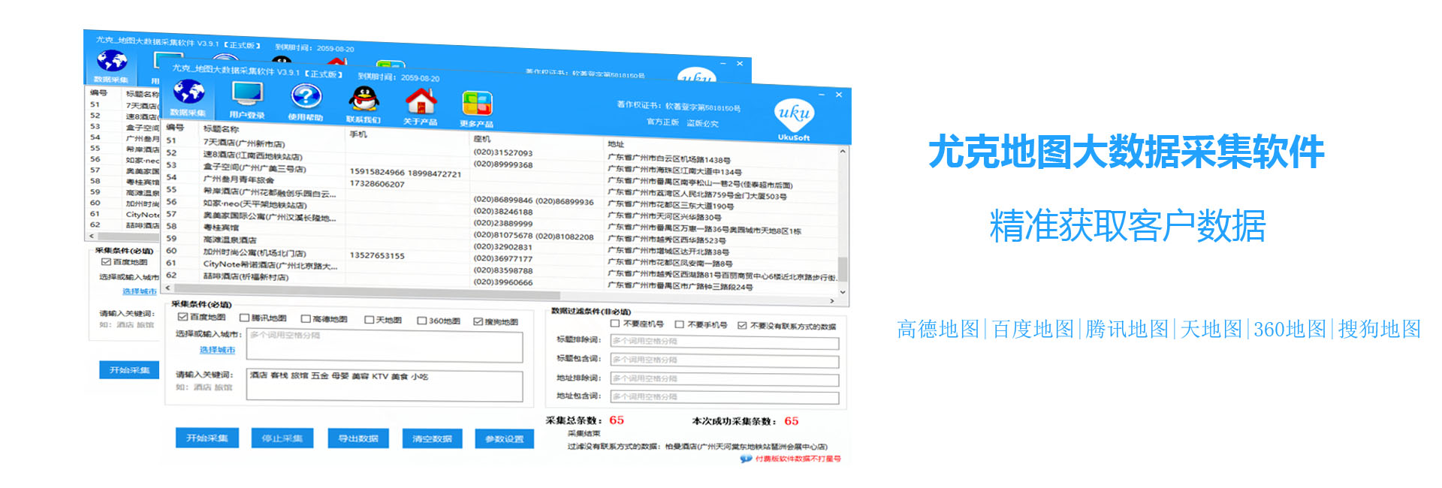Enable the 腾讯地图 checkbox

tap(244, 318)
